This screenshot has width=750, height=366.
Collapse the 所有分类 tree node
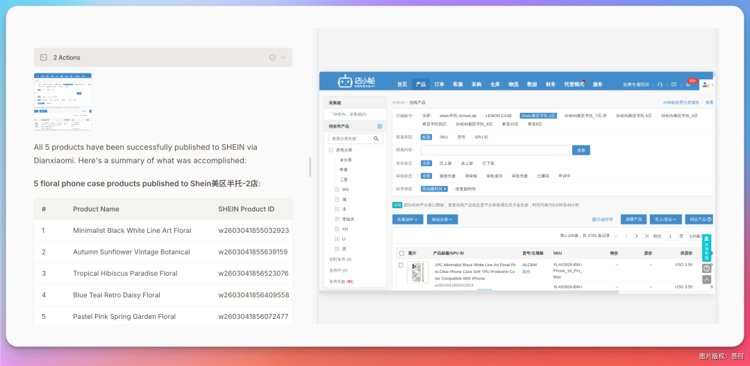point(331,150)
